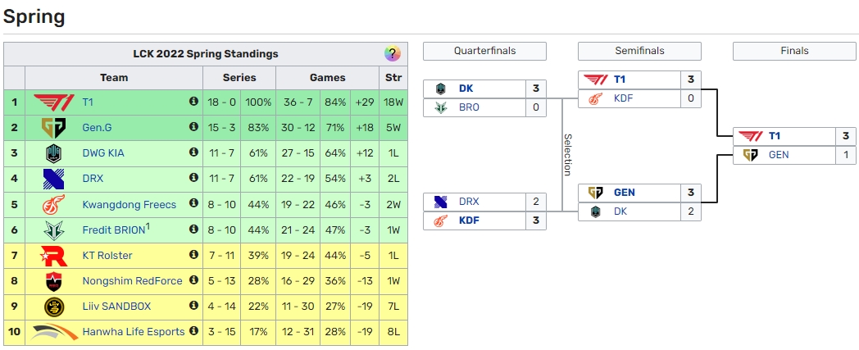Open the Nongshim RedForce team page
The height and width of the screenshot is (350, 859).
click(132, 281)
